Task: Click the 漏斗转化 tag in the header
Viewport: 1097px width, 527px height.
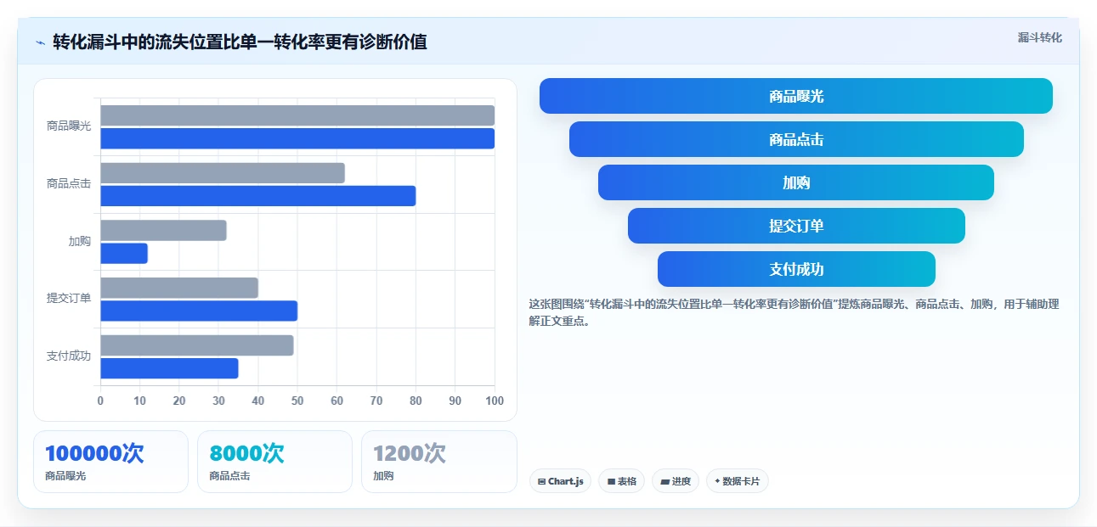Action: pos(1040,37)
